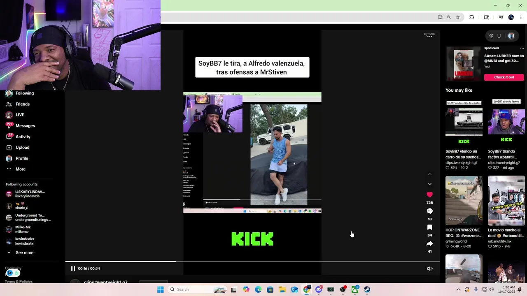Open the Underground Tu... followed account

[x=28, y=217]
